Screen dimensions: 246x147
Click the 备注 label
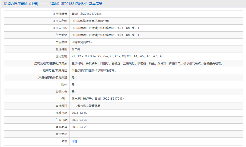[64, 99]
